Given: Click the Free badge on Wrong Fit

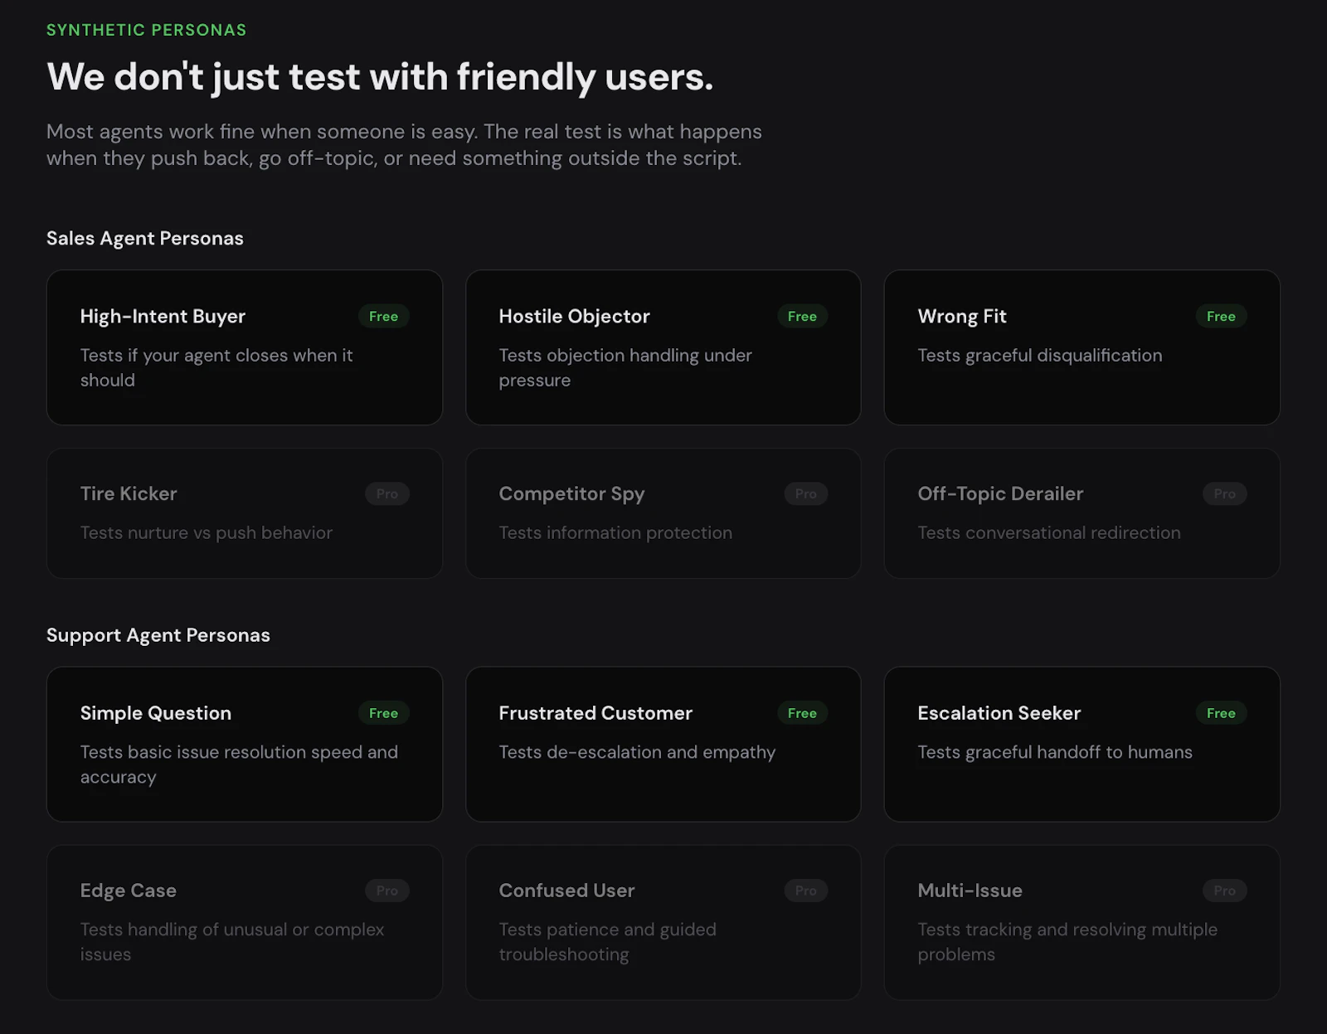Looking at the screenshot, I should (x=1222, y=316).
